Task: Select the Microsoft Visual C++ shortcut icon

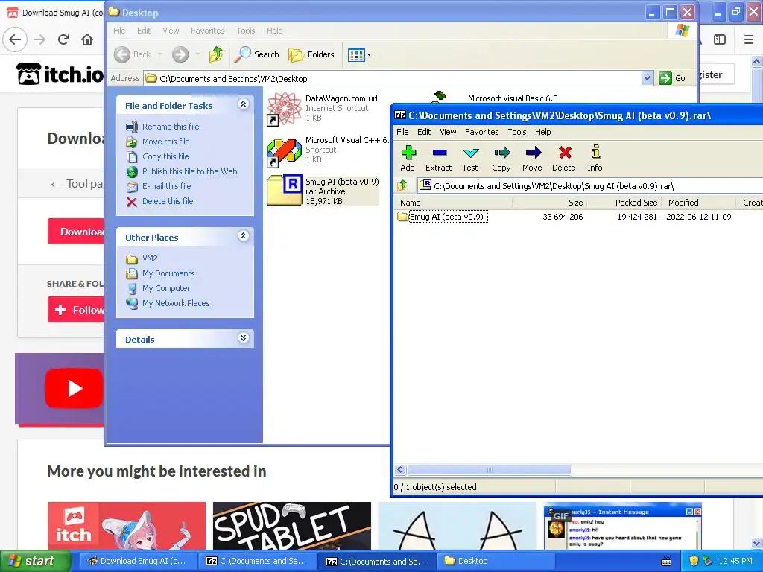Action: pyautogui.click(x=284, y=151)
